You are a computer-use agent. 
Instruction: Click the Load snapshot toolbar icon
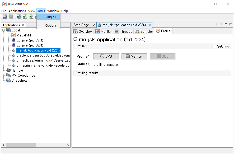5,17
